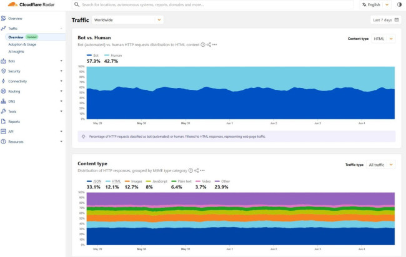Click help icon next to Bot vs. Human description
The width and height of the screenshot is (406, 257).
click(x=203, y=45)
